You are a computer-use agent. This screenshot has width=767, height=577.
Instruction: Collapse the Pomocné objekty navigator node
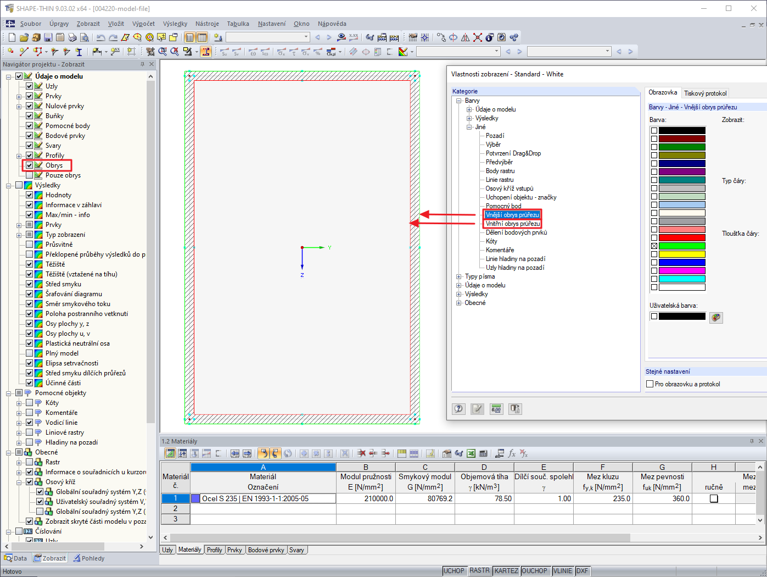coord(9,393)
